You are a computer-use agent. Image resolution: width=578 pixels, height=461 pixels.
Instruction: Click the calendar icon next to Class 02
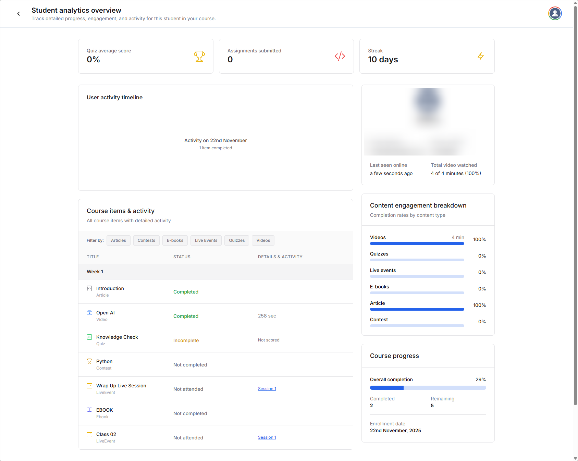tap(89, 434)
